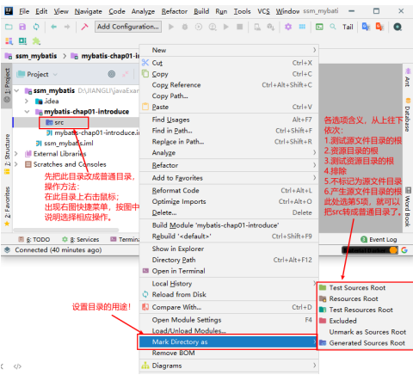Open the Project view selector dropdown
413x381 pixels.
[x=37, y=74]
